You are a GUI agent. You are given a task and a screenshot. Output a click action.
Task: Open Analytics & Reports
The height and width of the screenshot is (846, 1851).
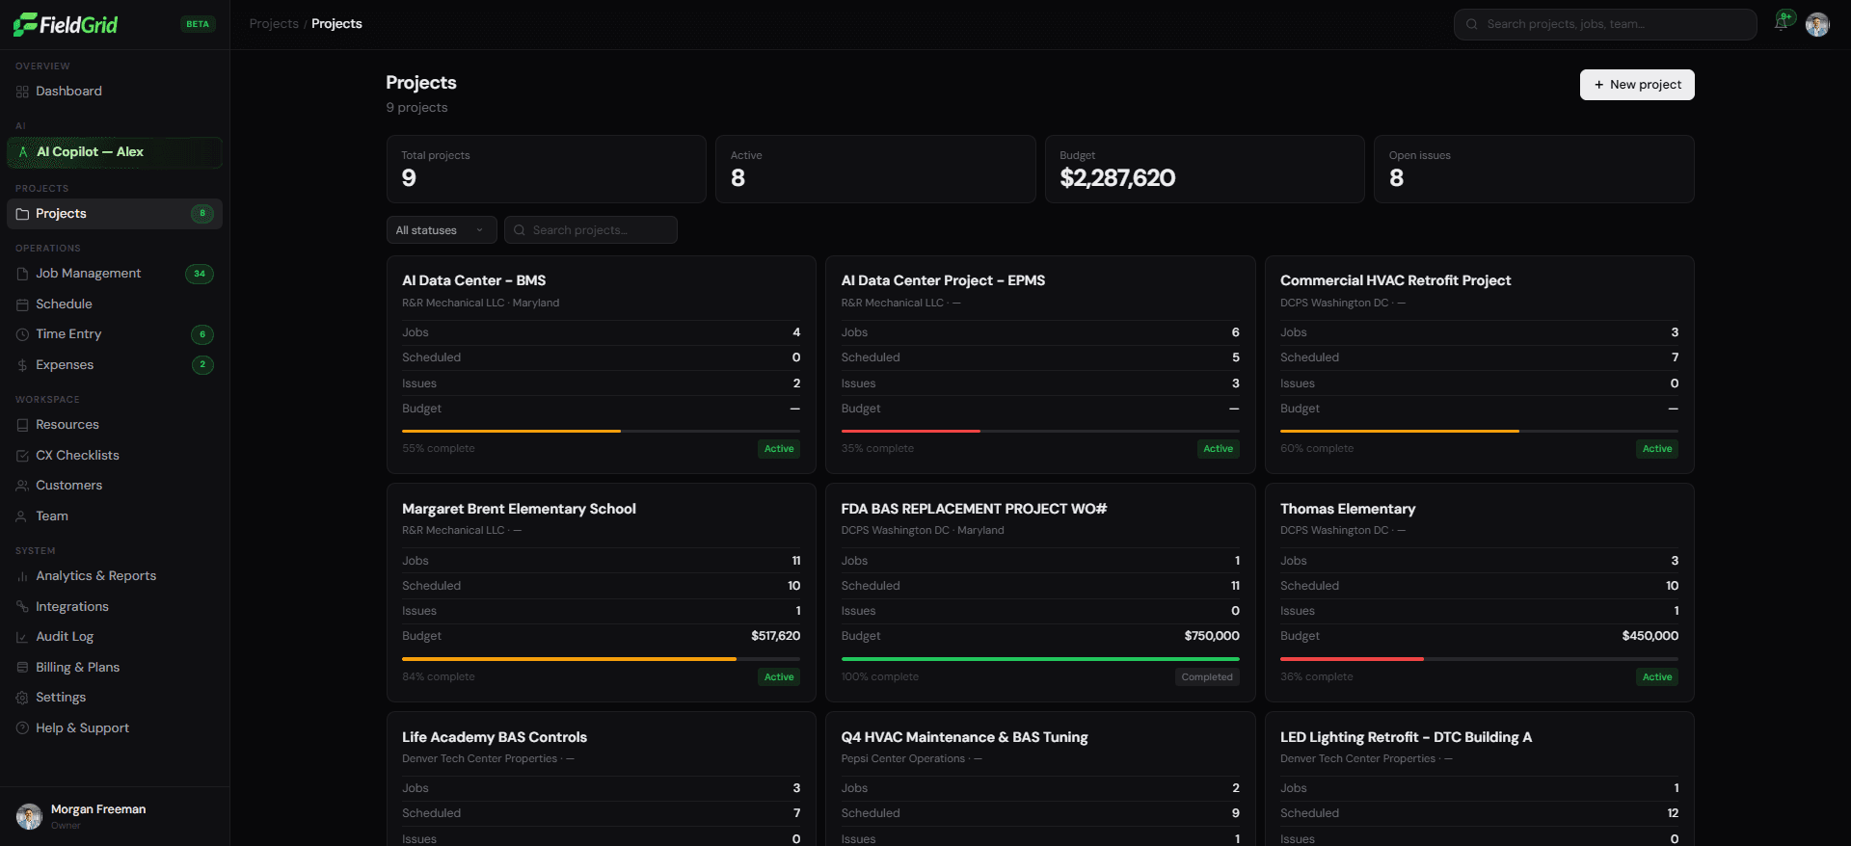[115, 576]
